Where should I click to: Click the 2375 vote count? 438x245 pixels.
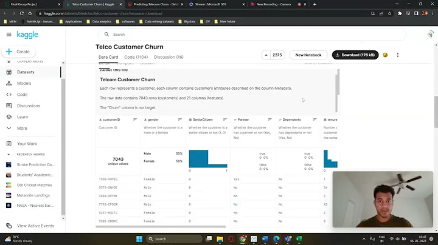pyautogui.click(x=277, y=55)
